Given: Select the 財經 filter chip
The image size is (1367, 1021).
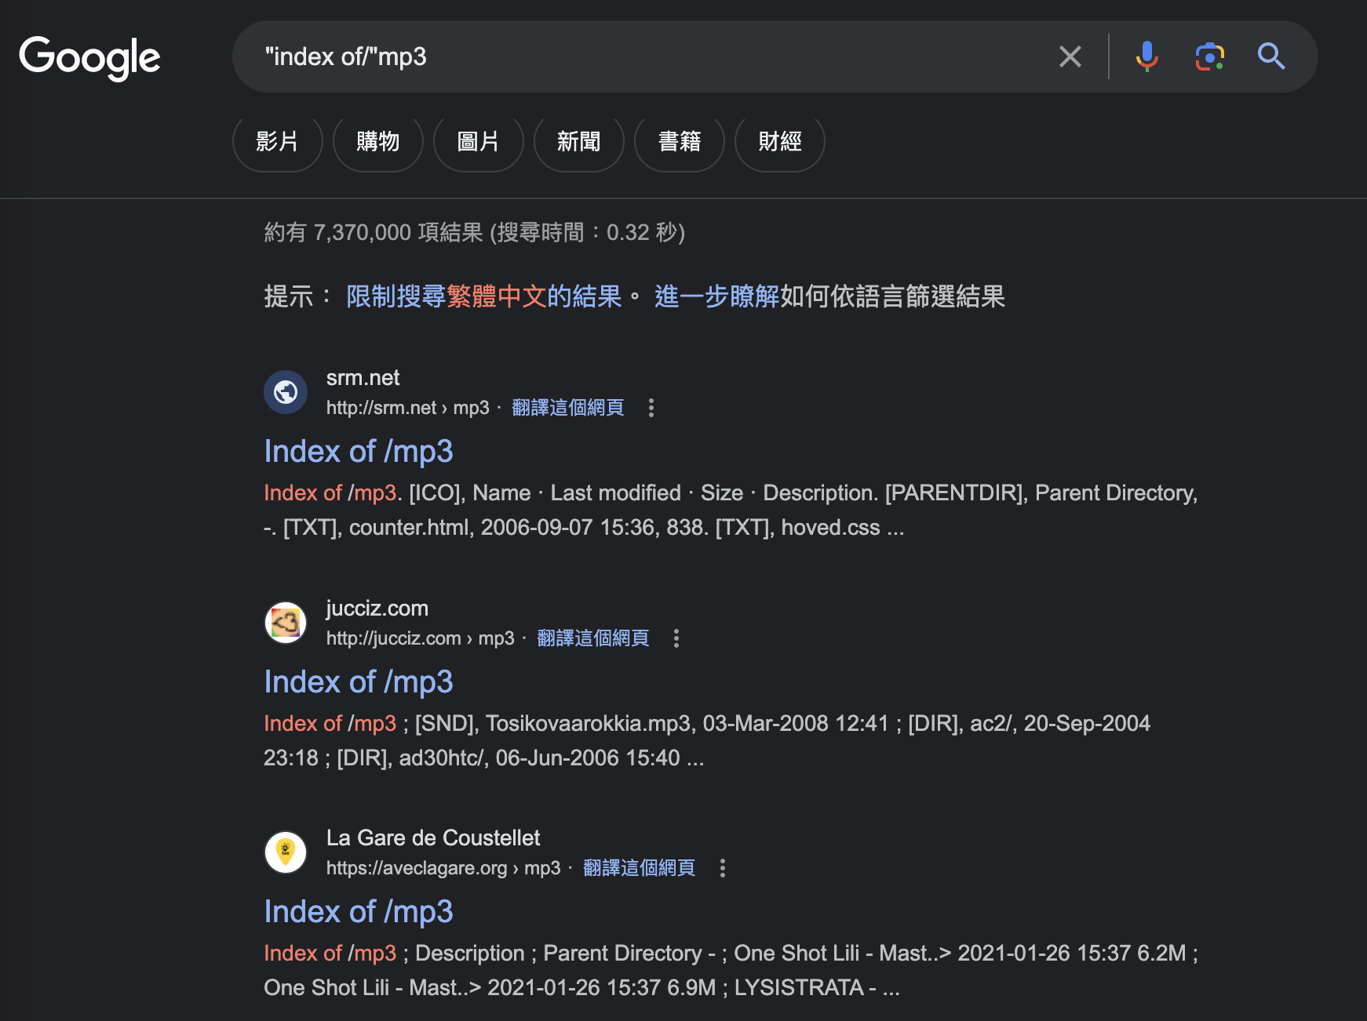Looking at the screenshot, I should click(779, 143).
